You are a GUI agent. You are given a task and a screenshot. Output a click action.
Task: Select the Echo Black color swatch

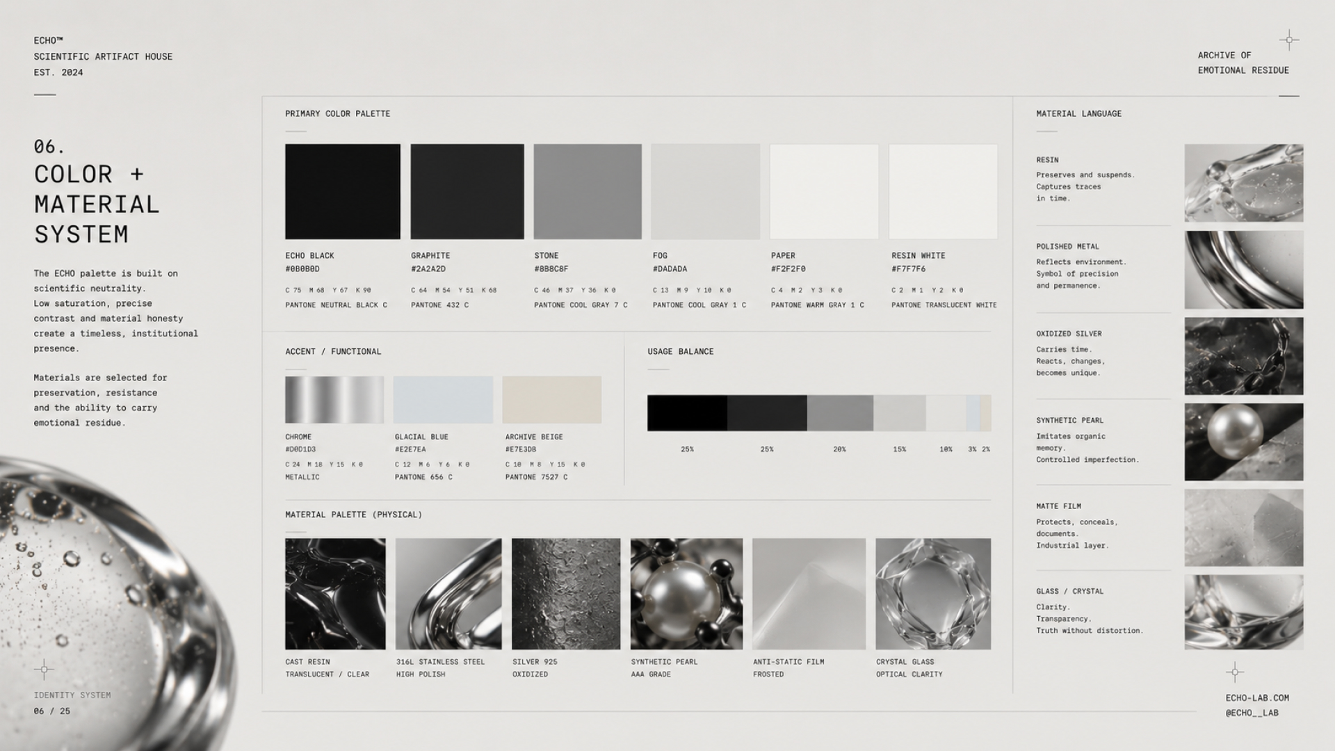coord(343,192)
